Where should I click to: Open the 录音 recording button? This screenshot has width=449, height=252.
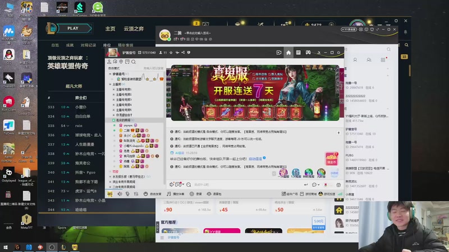click(x=195, y=194)
